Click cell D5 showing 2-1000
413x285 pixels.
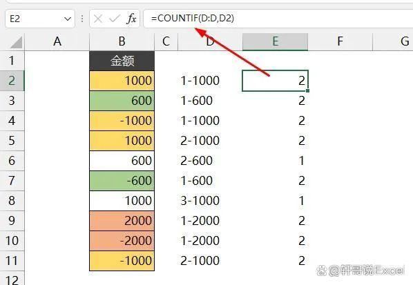pyautogui.click(x=210, y=141)
